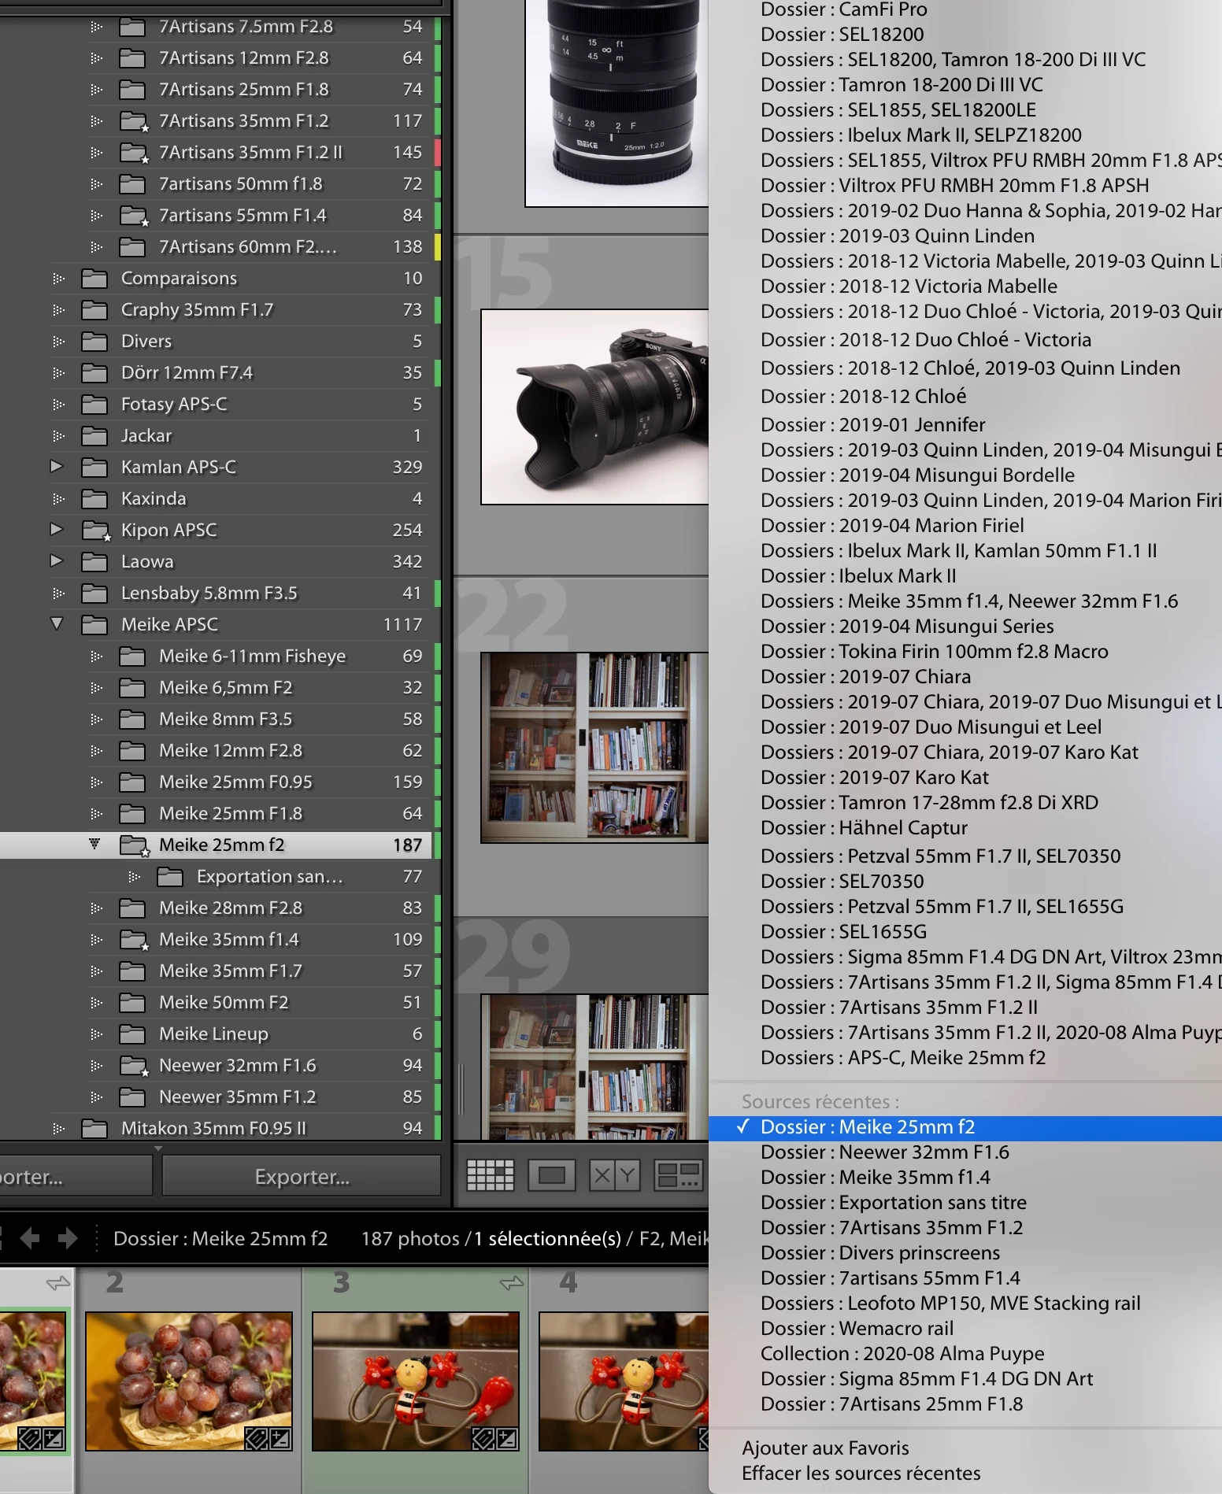Toggle disclosure triangle for Lensbaby 5.8mm F3.5
This screenshot has height=1494, width=1222.
(58, 594)
